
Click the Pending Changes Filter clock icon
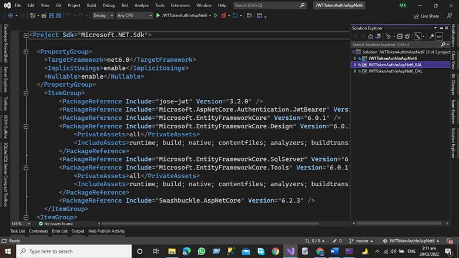click(388, 36)
